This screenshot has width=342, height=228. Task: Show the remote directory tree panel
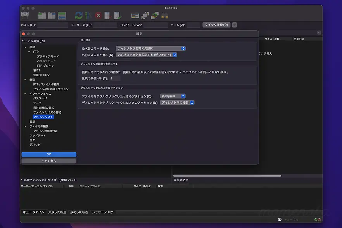(52, 15)
